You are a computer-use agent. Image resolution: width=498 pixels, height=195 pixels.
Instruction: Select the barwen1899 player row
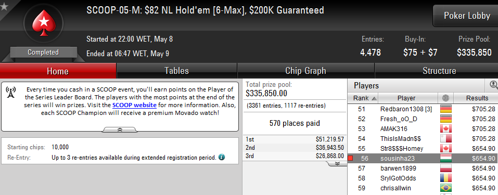[423, 168]
